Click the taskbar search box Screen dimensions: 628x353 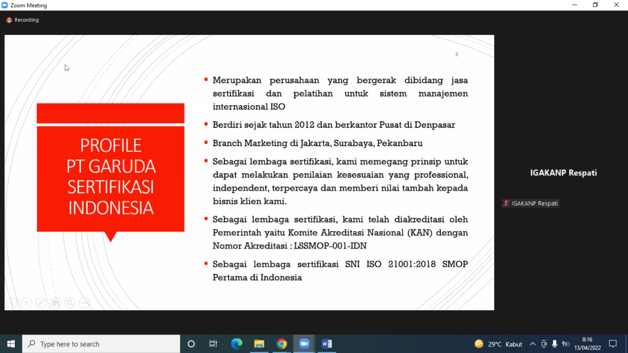[x=101, y=344]
